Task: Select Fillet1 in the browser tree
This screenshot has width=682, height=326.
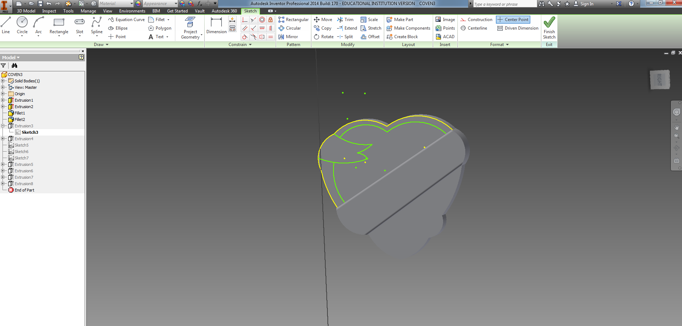Action: point(20,113)
